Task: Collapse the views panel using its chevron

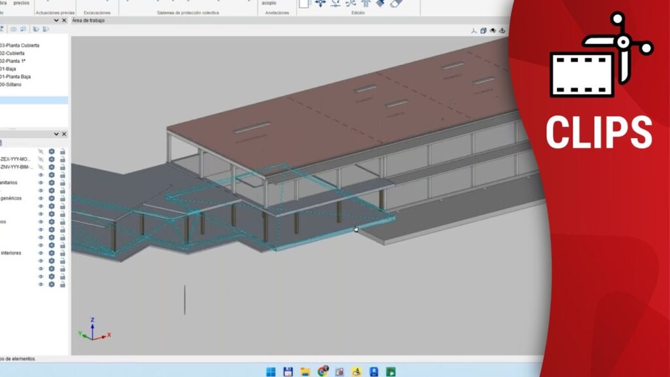Action: pyautogui.click(x=56, y=20)
